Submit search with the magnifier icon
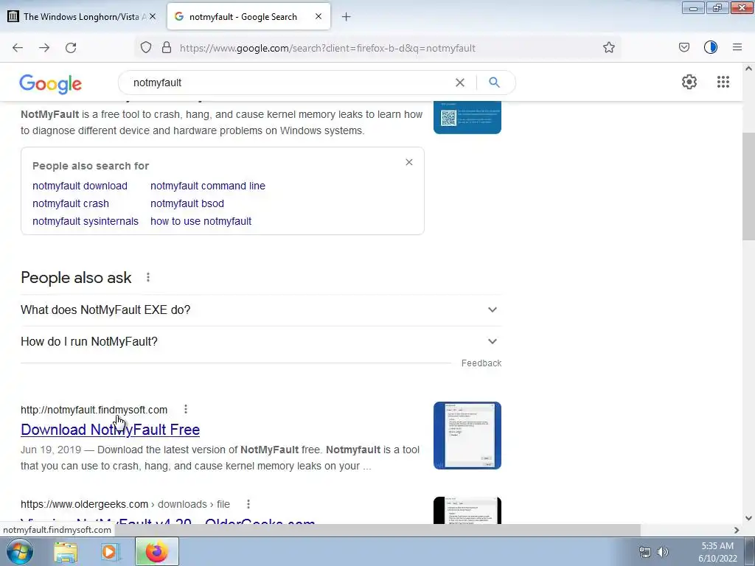 pos(494,83)
